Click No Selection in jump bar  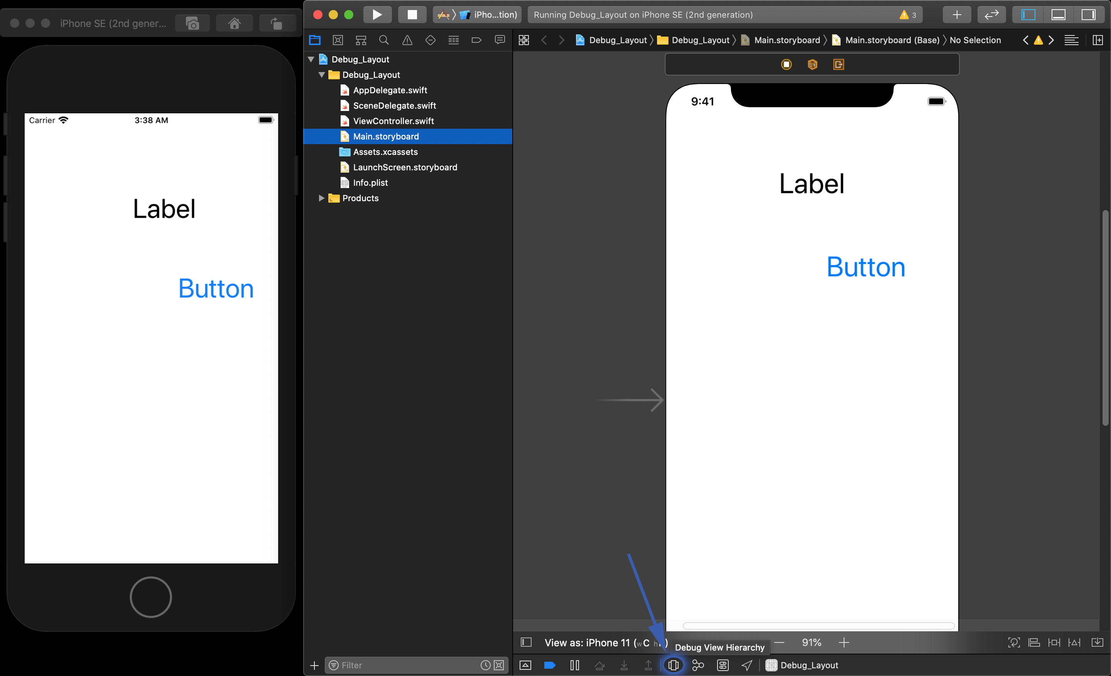click(975, 40)
